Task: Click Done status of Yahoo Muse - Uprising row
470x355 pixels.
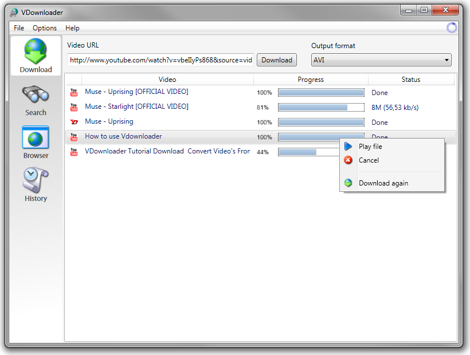Action: (x=379, y=123)
